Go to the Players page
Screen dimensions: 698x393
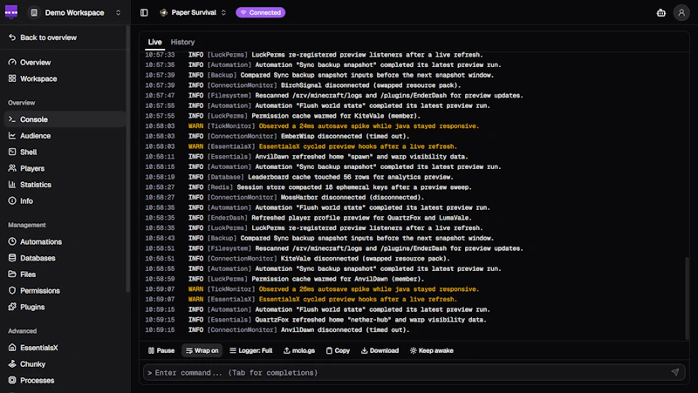click(x=65, y=168)
